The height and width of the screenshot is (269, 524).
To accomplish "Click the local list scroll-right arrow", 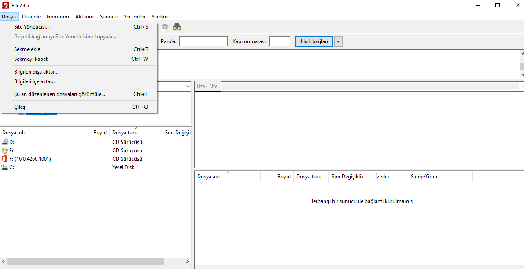I will click(188, 261).
